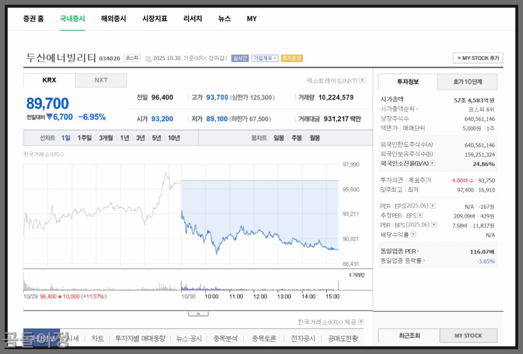Select the 국내증시 menu tab
The image size is (523, 354).
(x=72, y=19)
